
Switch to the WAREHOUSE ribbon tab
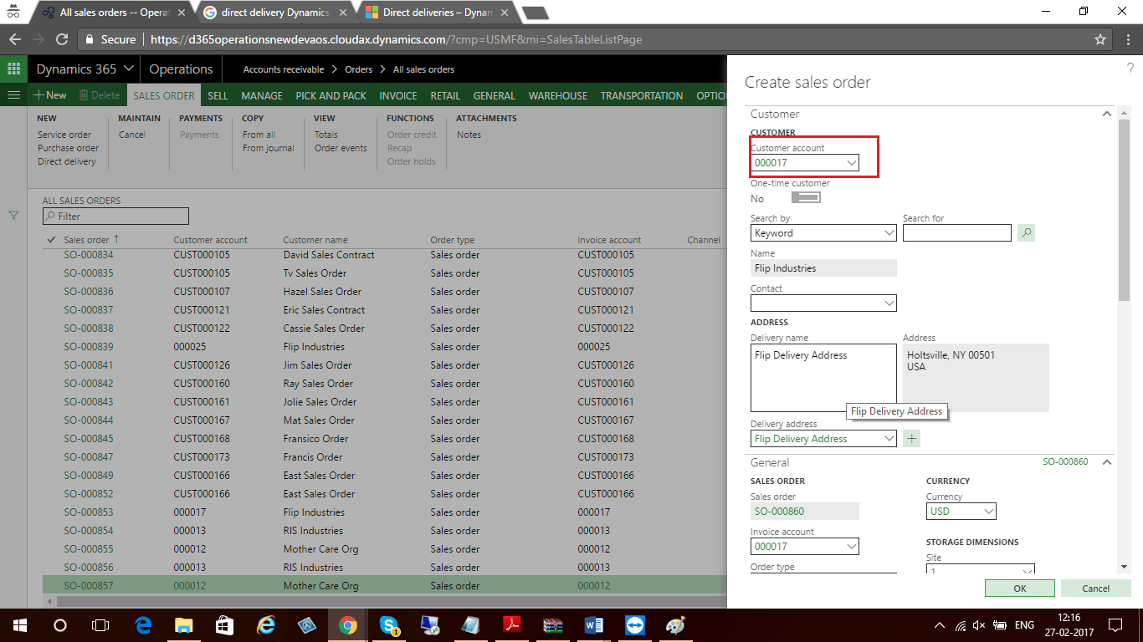click(x=557, y=95)
